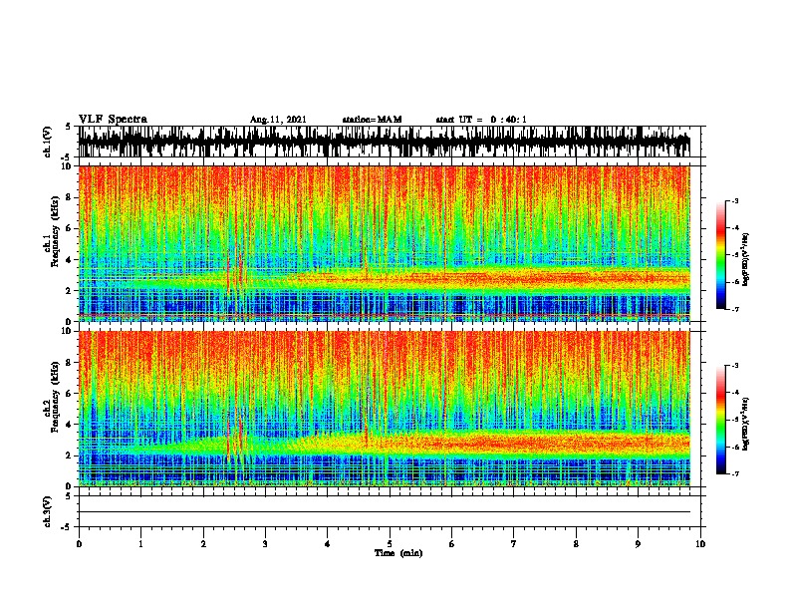
Task: Click the "ch.1(V)" axis label
Action: coord(47,143)
